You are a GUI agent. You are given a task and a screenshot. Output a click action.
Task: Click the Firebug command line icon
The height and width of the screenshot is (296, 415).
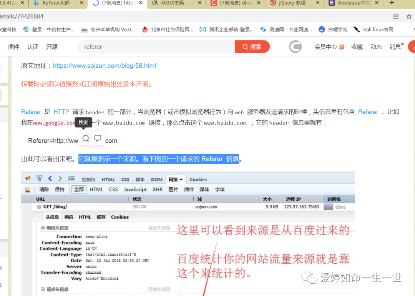click(x=71, y=179)
